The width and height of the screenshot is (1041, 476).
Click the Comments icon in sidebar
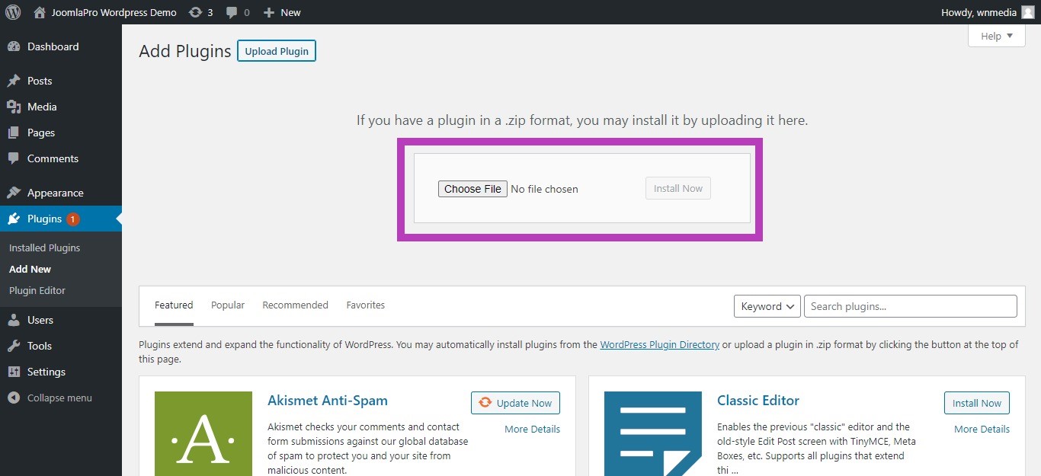pyautogui.click(x=14, y=158)
